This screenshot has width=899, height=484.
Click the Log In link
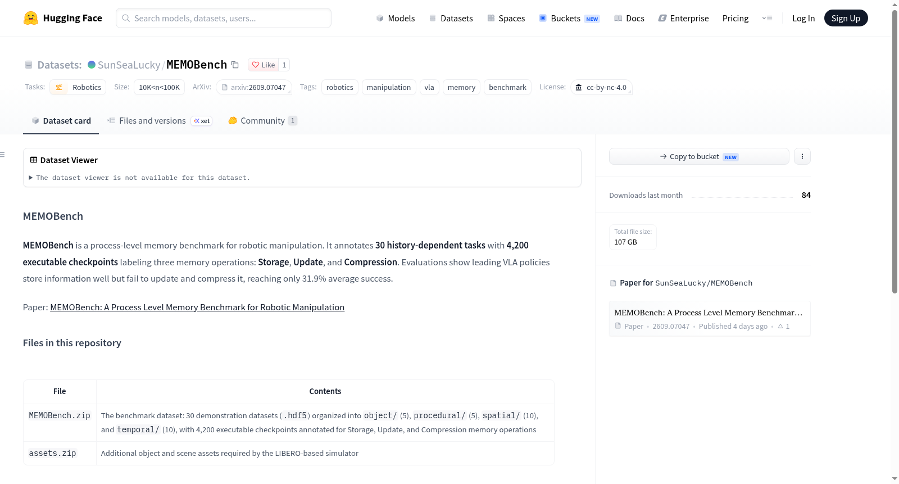[803, 18]
